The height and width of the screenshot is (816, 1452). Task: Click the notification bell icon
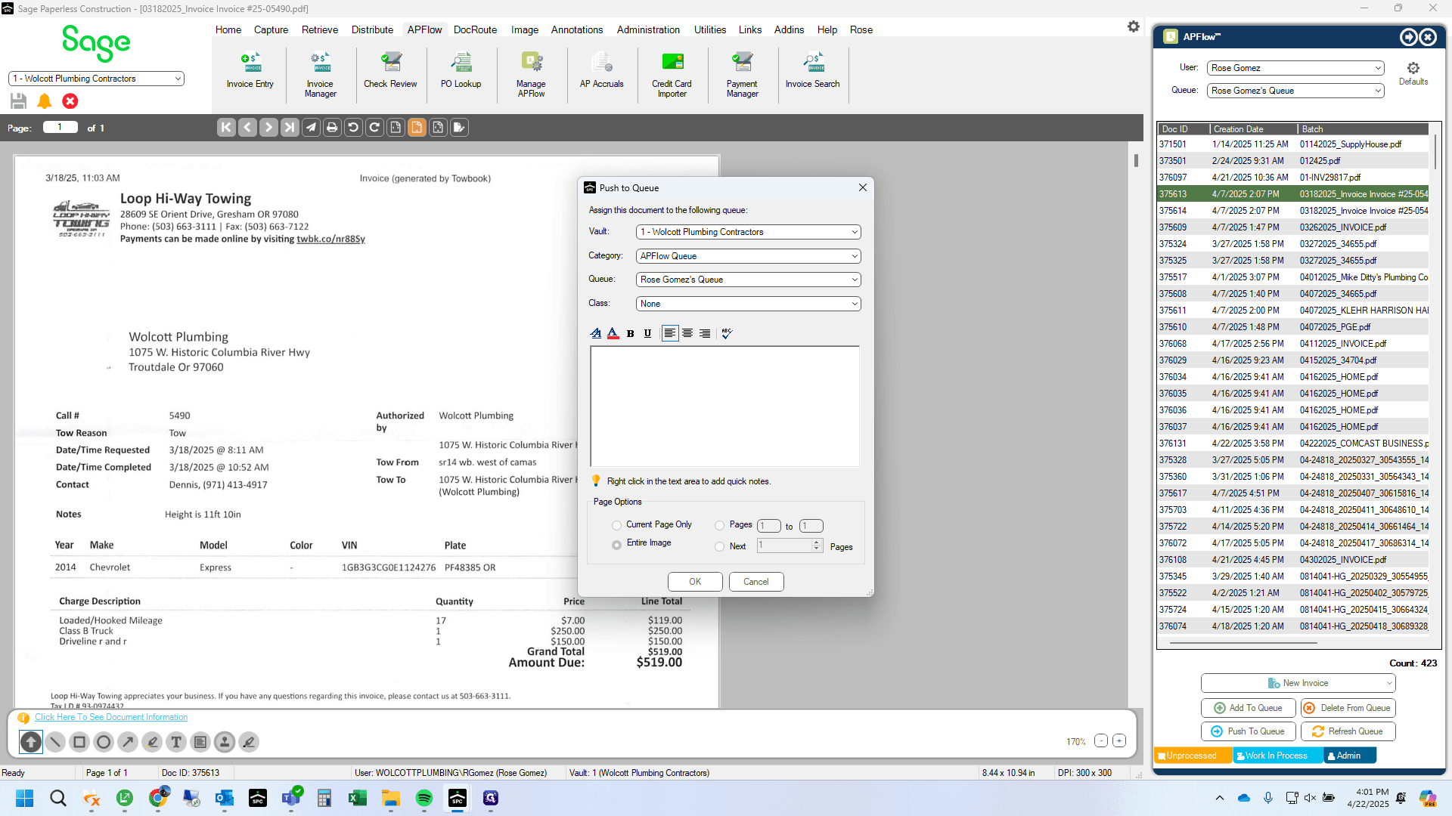click(45, 101)
